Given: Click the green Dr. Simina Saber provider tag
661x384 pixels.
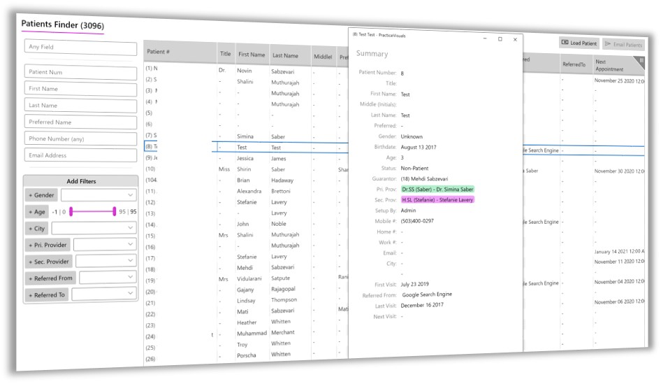Looking at the screenshot, I should [437, 189].
